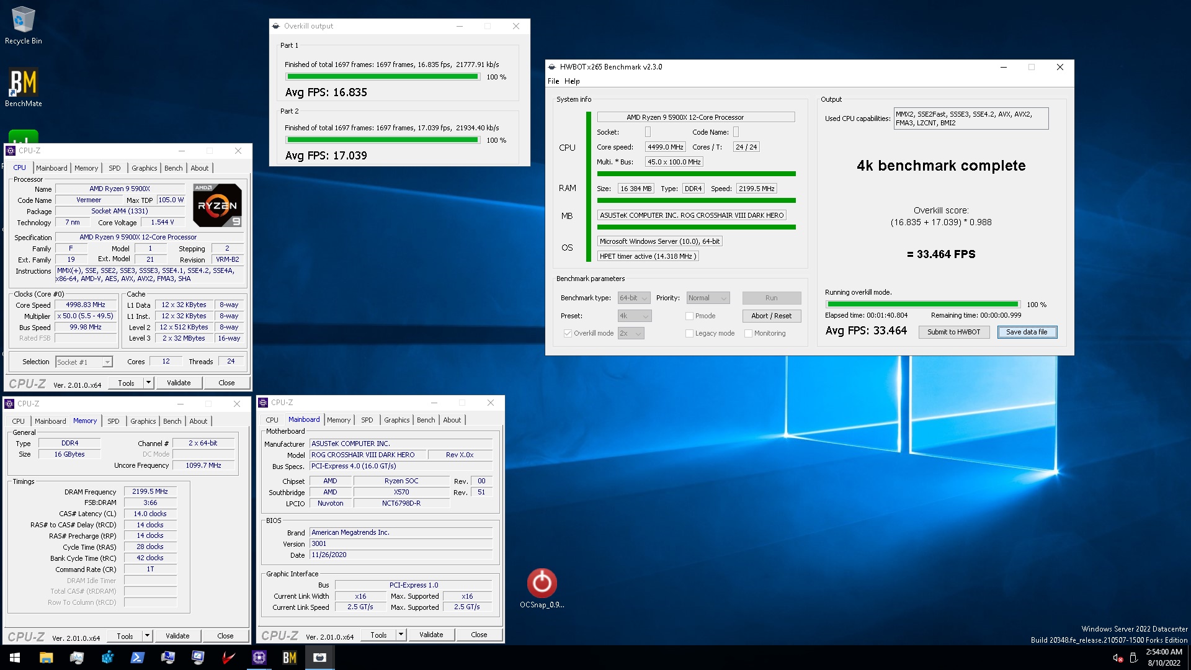Click Validate in CPU-Z Mainboard window
Viewport: 1191px width, 670px height.
(x=431, y=635)
